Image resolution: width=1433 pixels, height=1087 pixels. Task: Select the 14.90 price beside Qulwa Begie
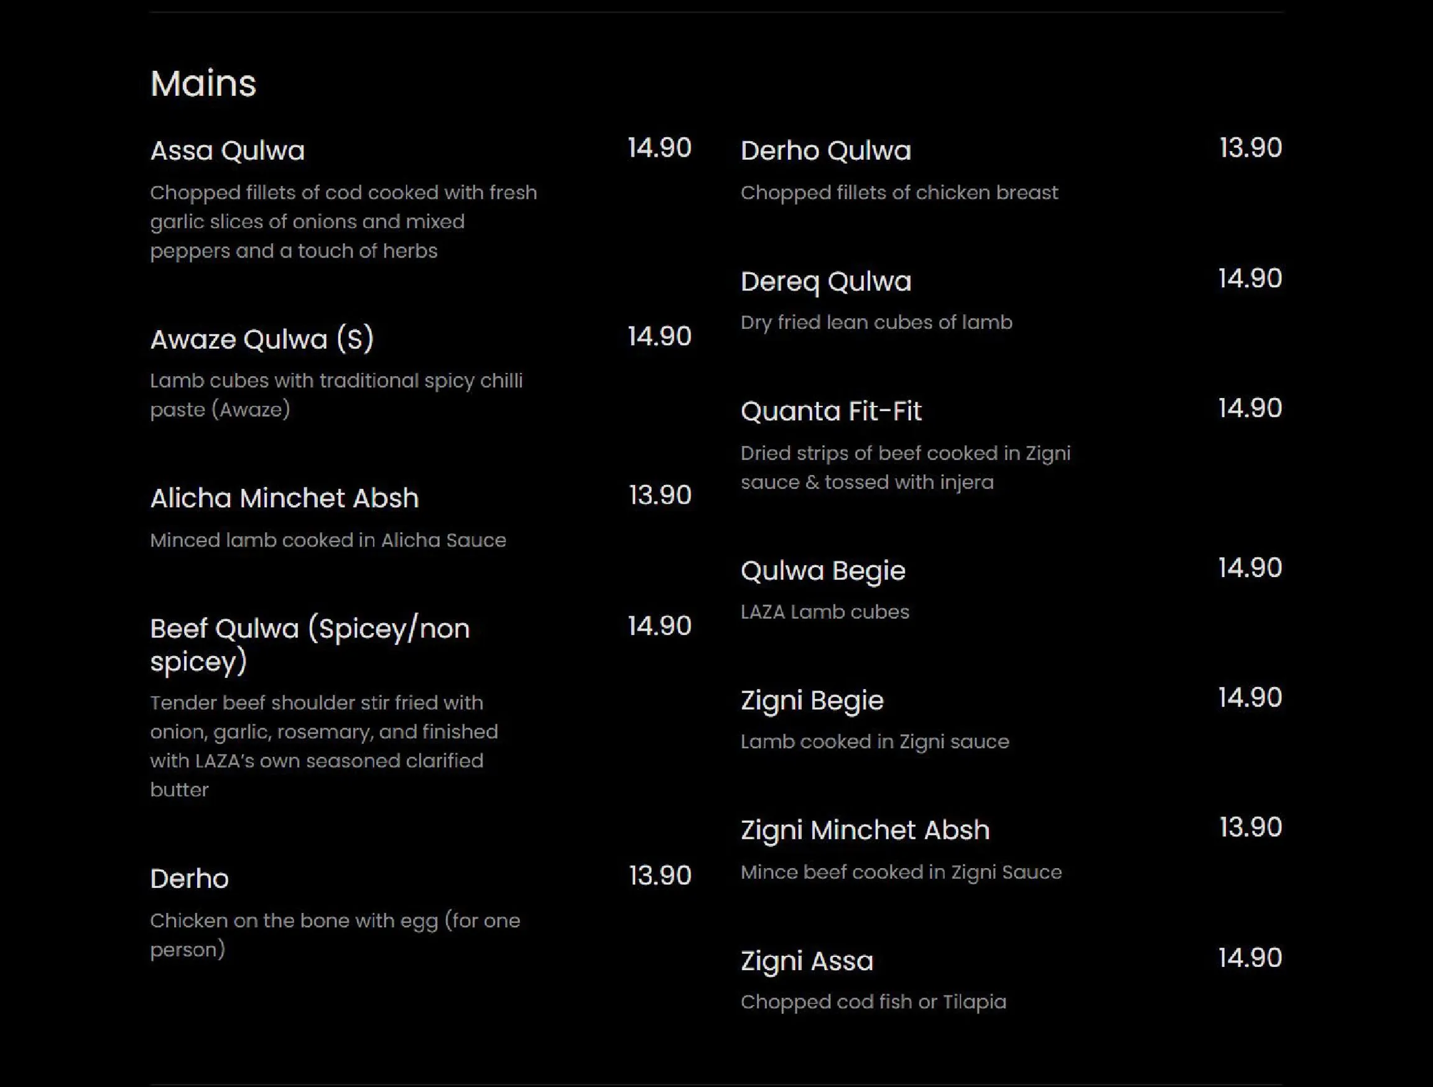pyautogui.click(x=1250, y=568)
